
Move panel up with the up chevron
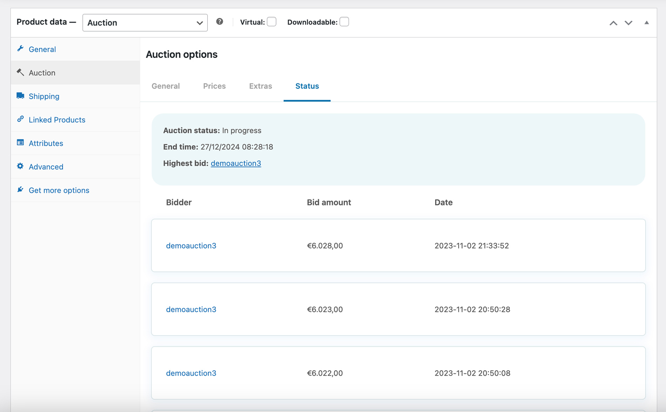[613, 23]
